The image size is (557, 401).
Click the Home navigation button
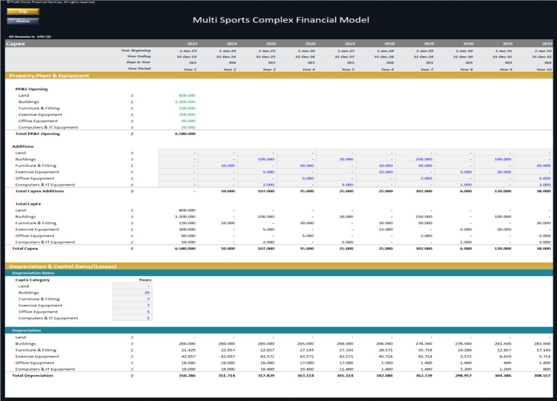click(x=23, y=21)
